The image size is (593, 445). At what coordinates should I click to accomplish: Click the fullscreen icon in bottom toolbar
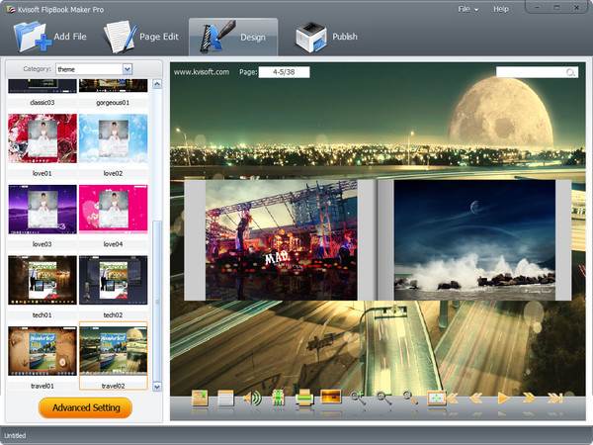(436, 399)
